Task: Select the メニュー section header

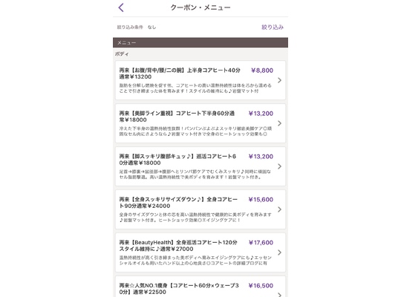Action: (x=200, y=42)
